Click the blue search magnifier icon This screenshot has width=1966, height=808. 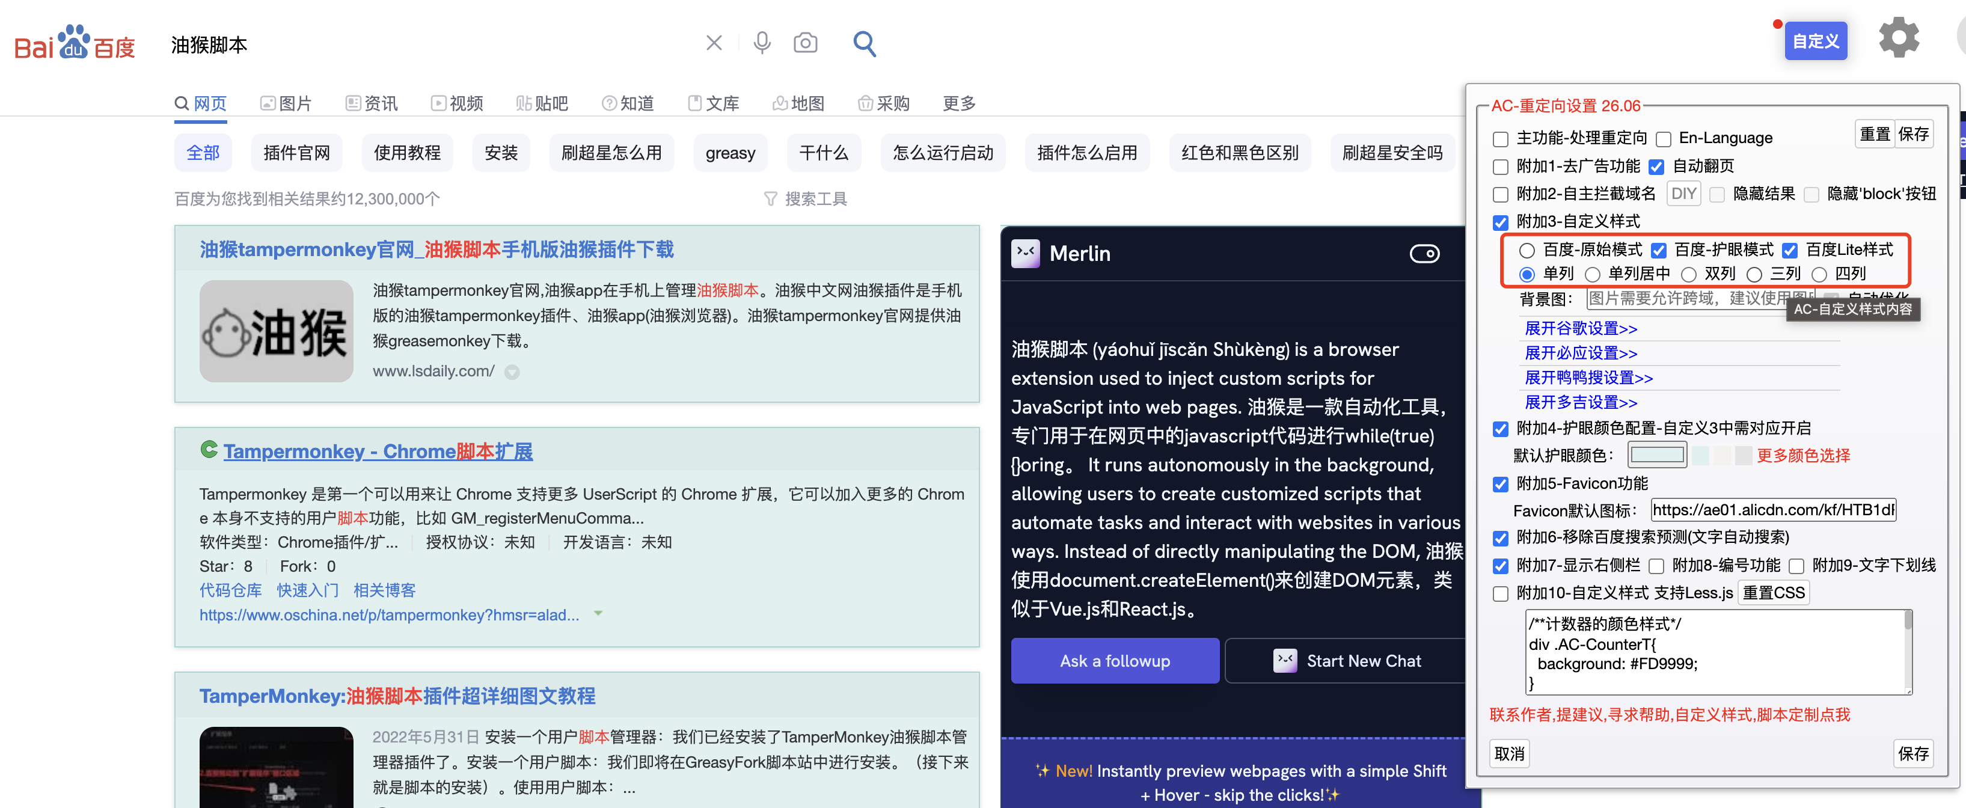click(x=864, y=43)
